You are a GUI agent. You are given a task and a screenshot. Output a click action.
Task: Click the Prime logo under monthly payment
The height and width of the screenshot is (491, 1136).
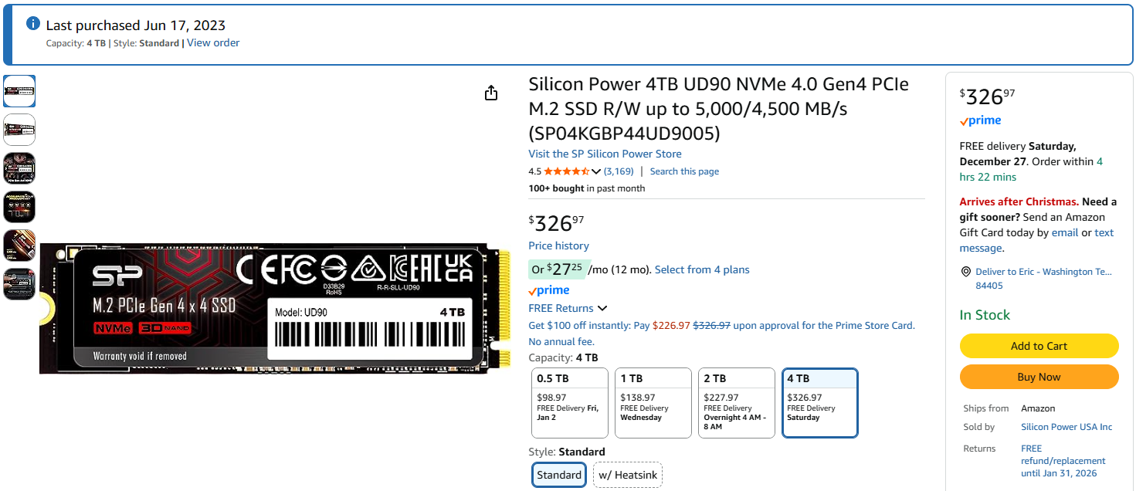tap(549, 290)
